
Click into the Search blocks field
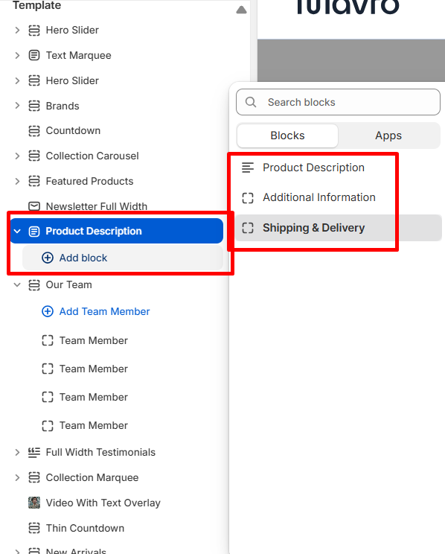point(338,102)
